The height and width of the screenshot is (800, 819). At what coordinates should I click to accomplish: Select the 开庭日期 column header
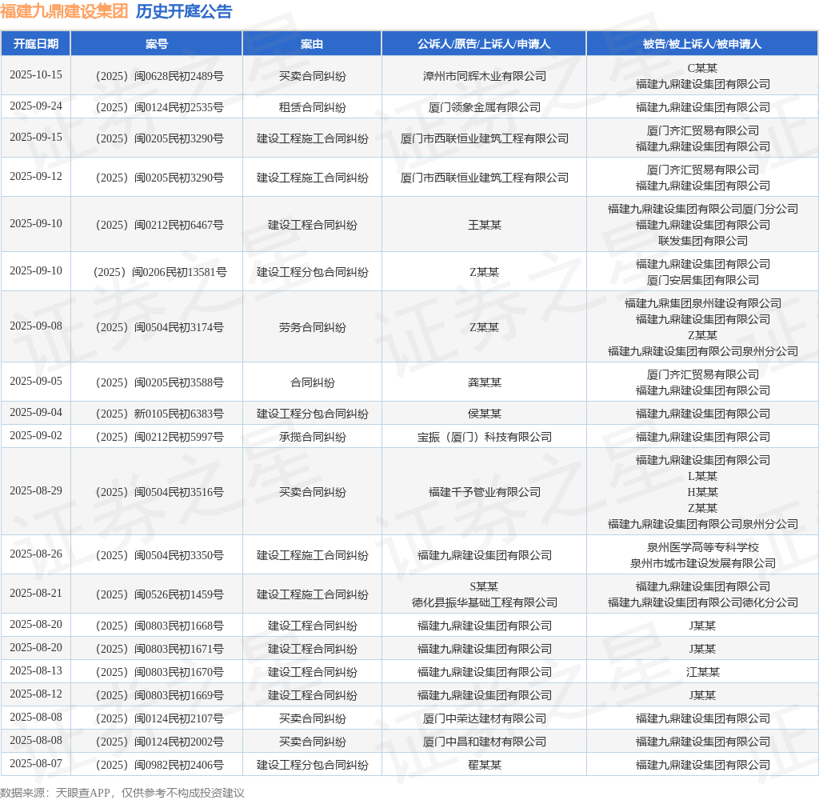tap(35, 44)
